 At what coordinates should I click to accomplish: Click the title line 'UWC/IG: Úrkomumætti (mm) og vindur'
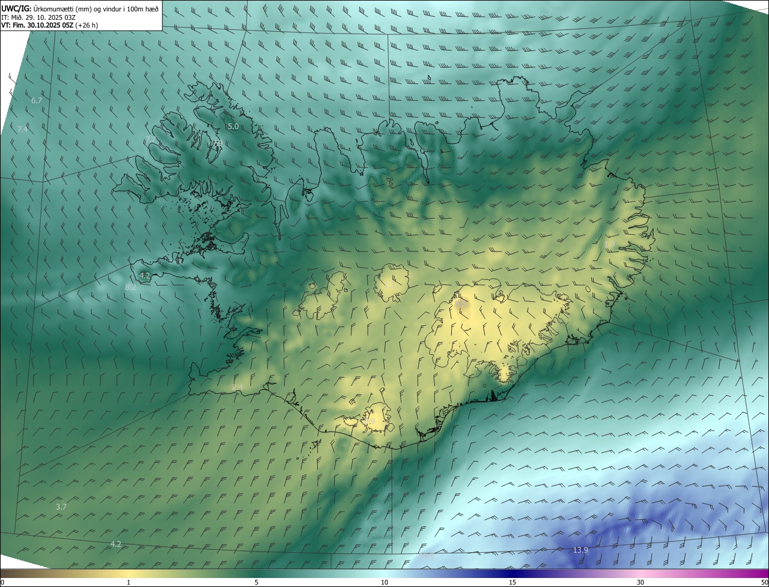tap(80, 9)
